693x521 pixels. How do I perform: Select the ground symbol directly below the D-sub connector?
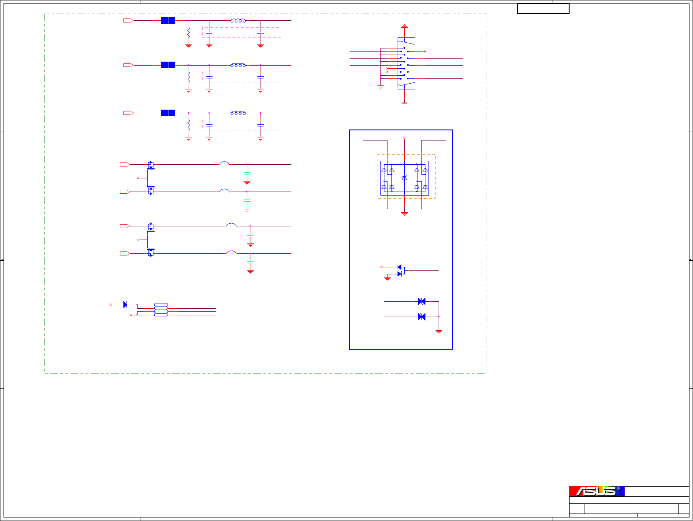405,104
